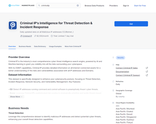Image resolution: width=156 pixels, height=124 pixels.
Task: Open external link icon for Contact Criminal IP Support
Action: [x=147, y=75]
